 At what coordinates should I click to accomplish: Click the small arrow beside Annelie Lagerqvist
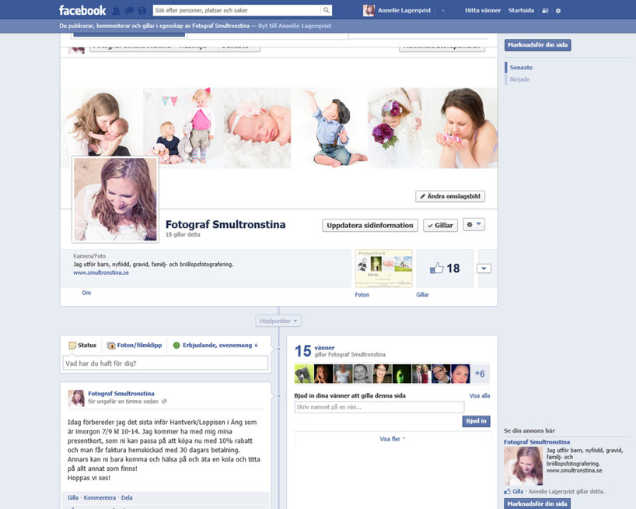tap(443, 11)
